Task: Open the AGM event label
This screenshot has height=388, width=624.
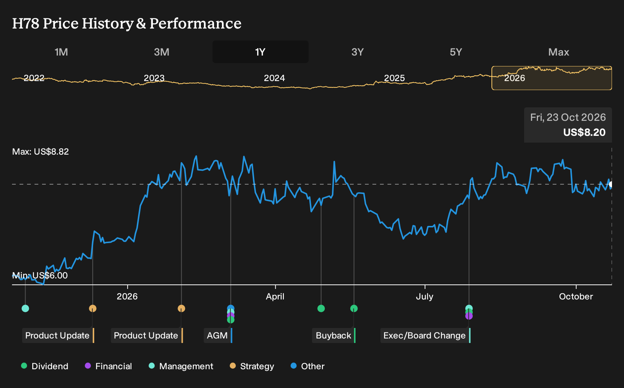Action: pos(218,335)
